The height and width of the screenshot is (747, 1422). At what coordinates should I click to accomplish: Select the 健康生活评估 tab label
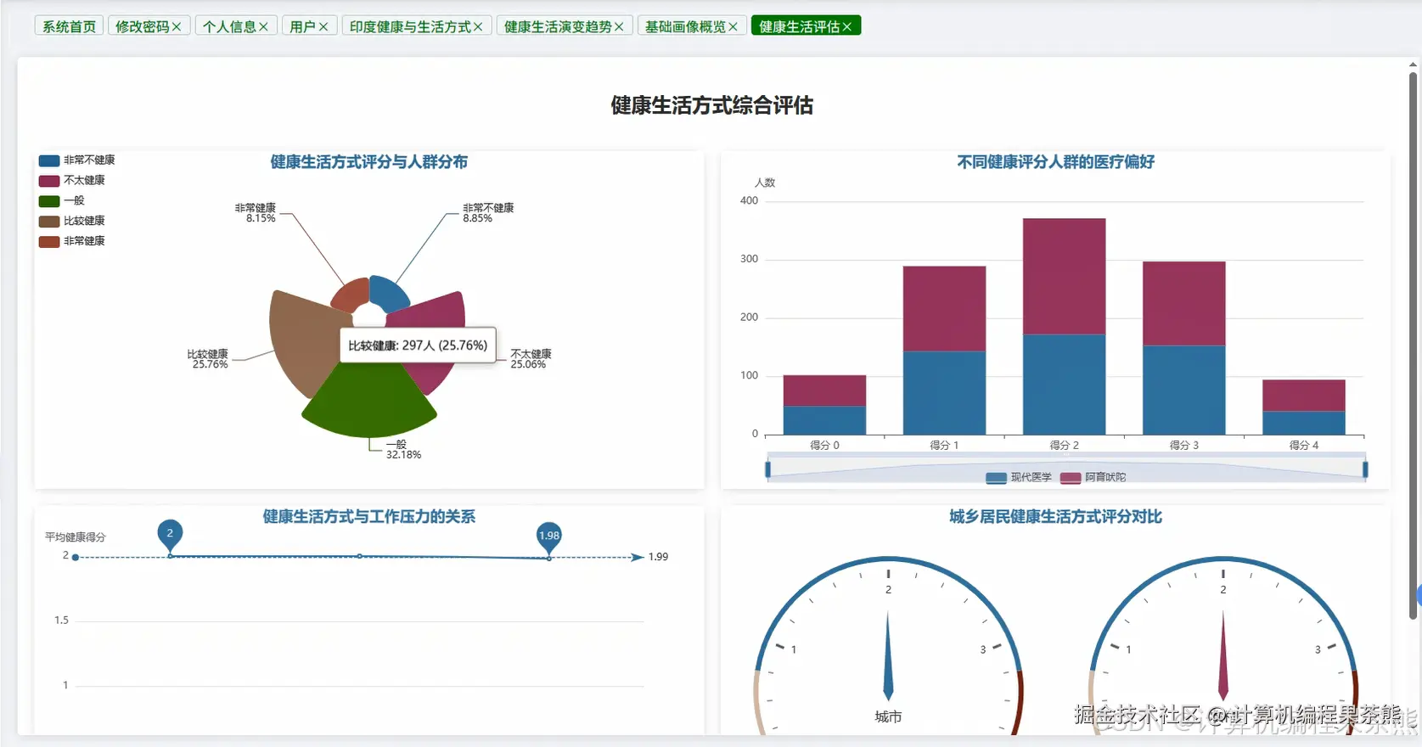click(x=800, y=26)
